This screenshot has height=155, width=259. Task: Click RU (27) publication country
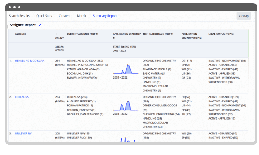pos(186,114)
